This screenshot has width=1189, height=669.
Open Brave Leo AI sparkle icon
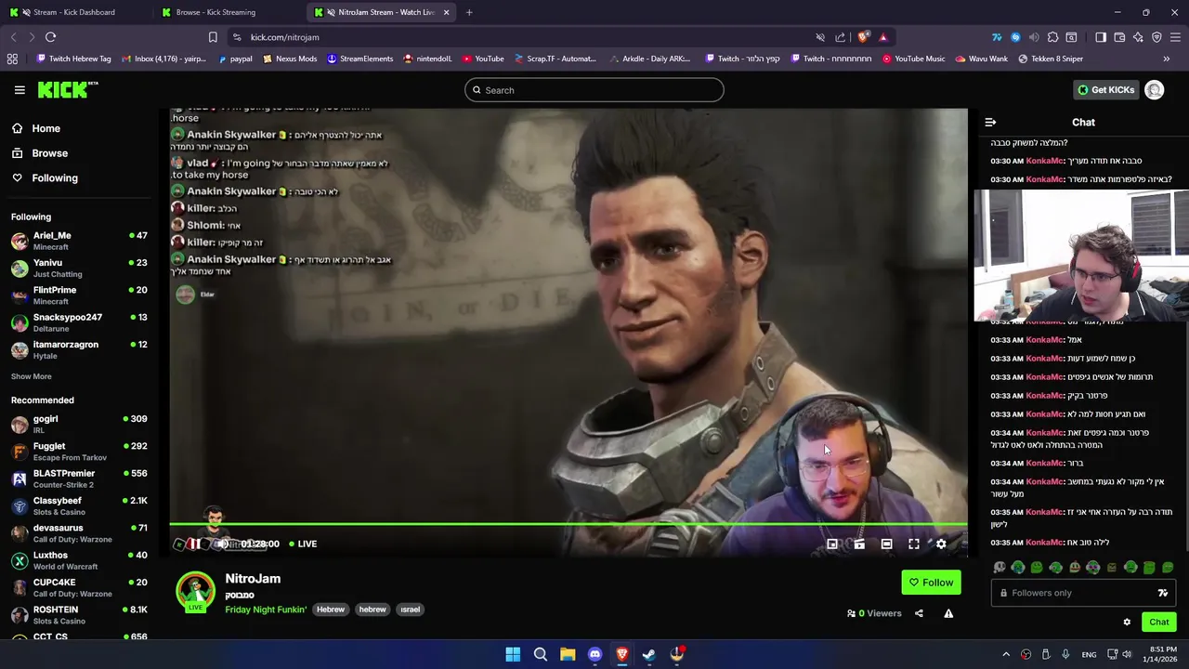pos(1138,37)
